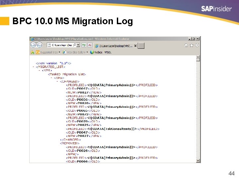
Task: Click the OLD value P0026
Action: pyautogui.click(x=82, y=151)
